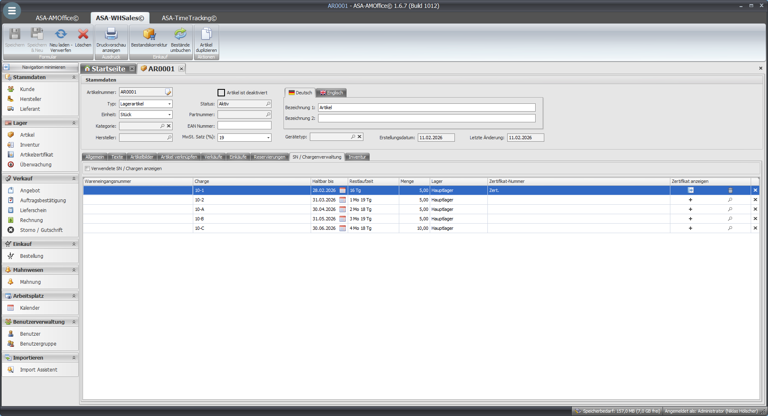Screen dimensions: 768x416
Task: Duplicate article with Artikel duplizieren
Action: click(x=206, y=35)
